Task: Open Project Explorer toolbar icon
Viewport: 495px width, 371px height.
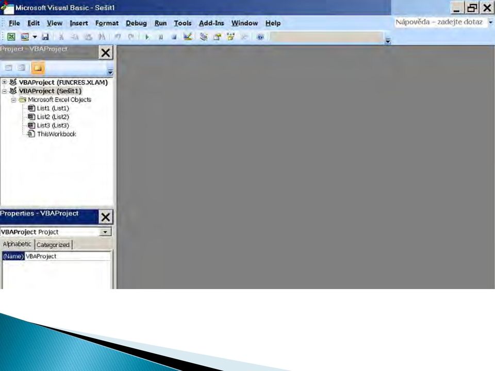Action: point(204,37)
